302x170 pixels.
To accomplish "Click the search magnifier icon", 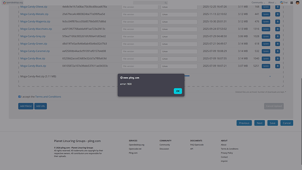I will pos(165,3).
